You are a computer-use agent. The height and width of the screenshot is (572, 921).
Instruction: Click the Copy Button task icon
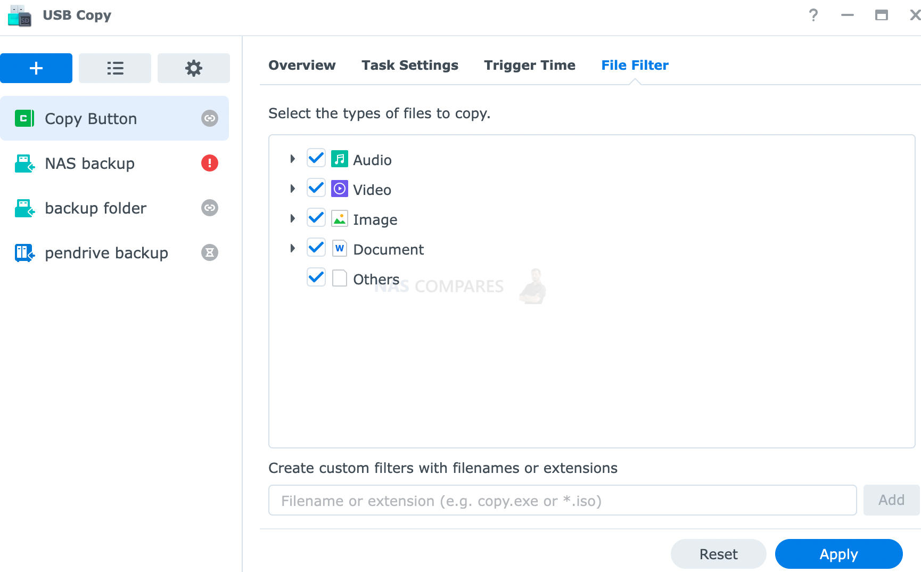click(x=24, y=118)
